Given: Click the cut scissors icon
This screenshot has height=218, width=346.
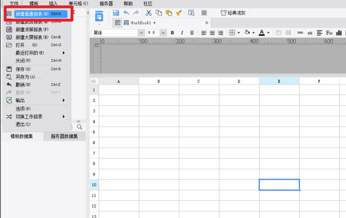Looking at the screenshot, I should (149, 13).
